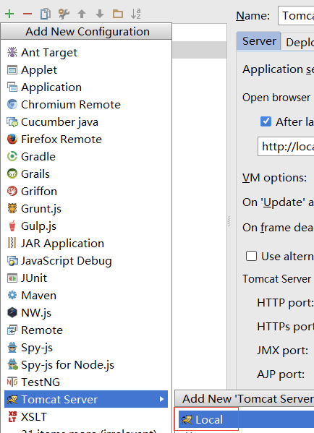
Task: Click the green plus Add Configuration icon
Action: point(9,14)
